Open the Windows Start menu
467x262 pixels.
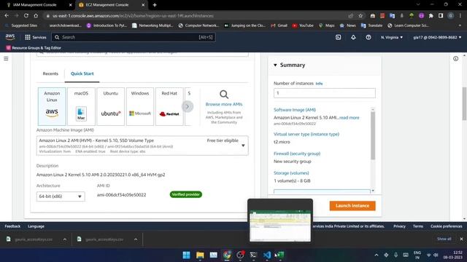point(187,255)
